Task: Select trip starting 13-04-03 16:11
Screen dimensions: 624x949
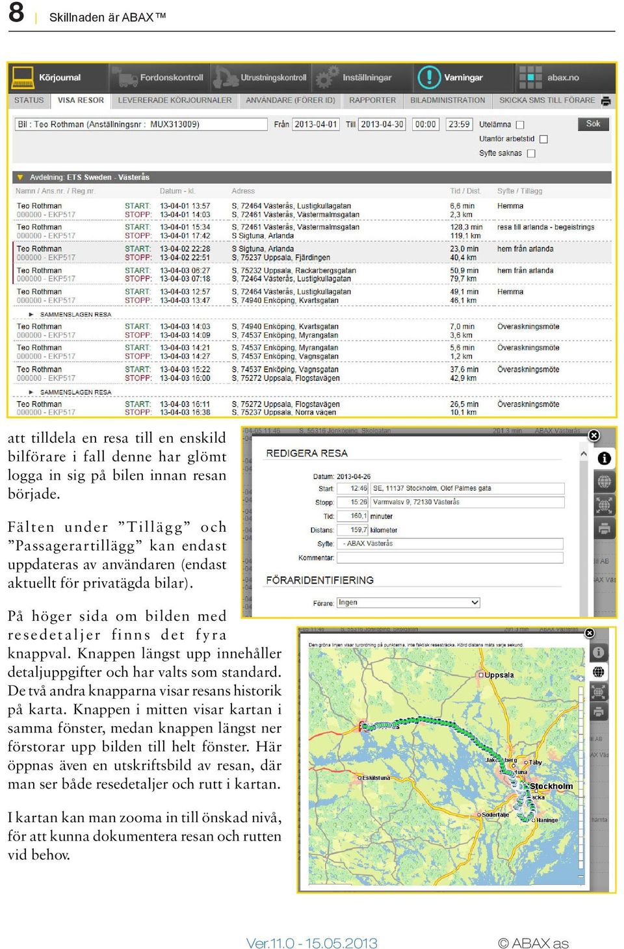Action: coord(312,408)
